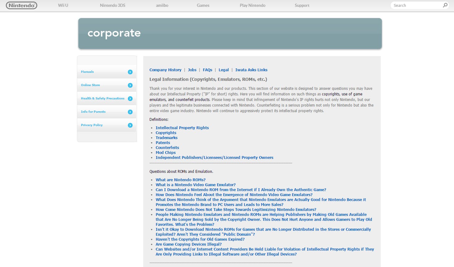
Task: Jump to the Trademarks definition
Action: pyautogui.click(x=167, y=138)
